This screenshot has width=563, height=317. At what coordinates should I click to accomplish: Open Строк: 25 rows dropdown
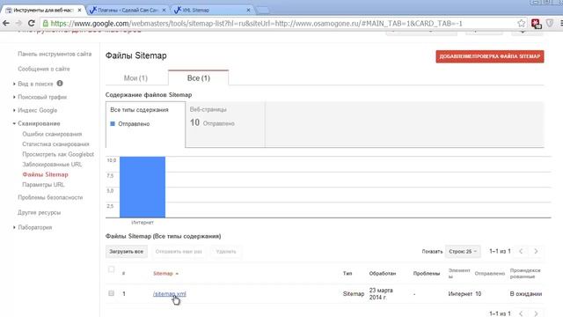[463, 251]
